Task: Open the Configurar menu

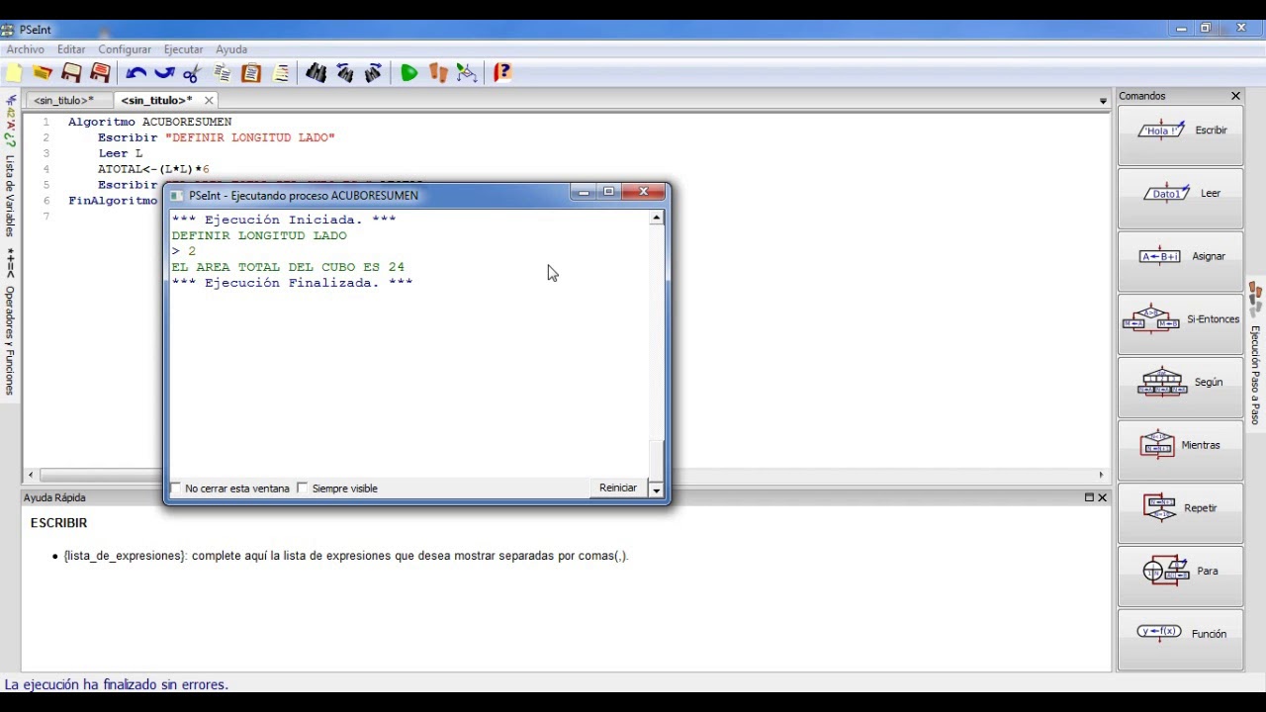Action: [x=125, y=49]
